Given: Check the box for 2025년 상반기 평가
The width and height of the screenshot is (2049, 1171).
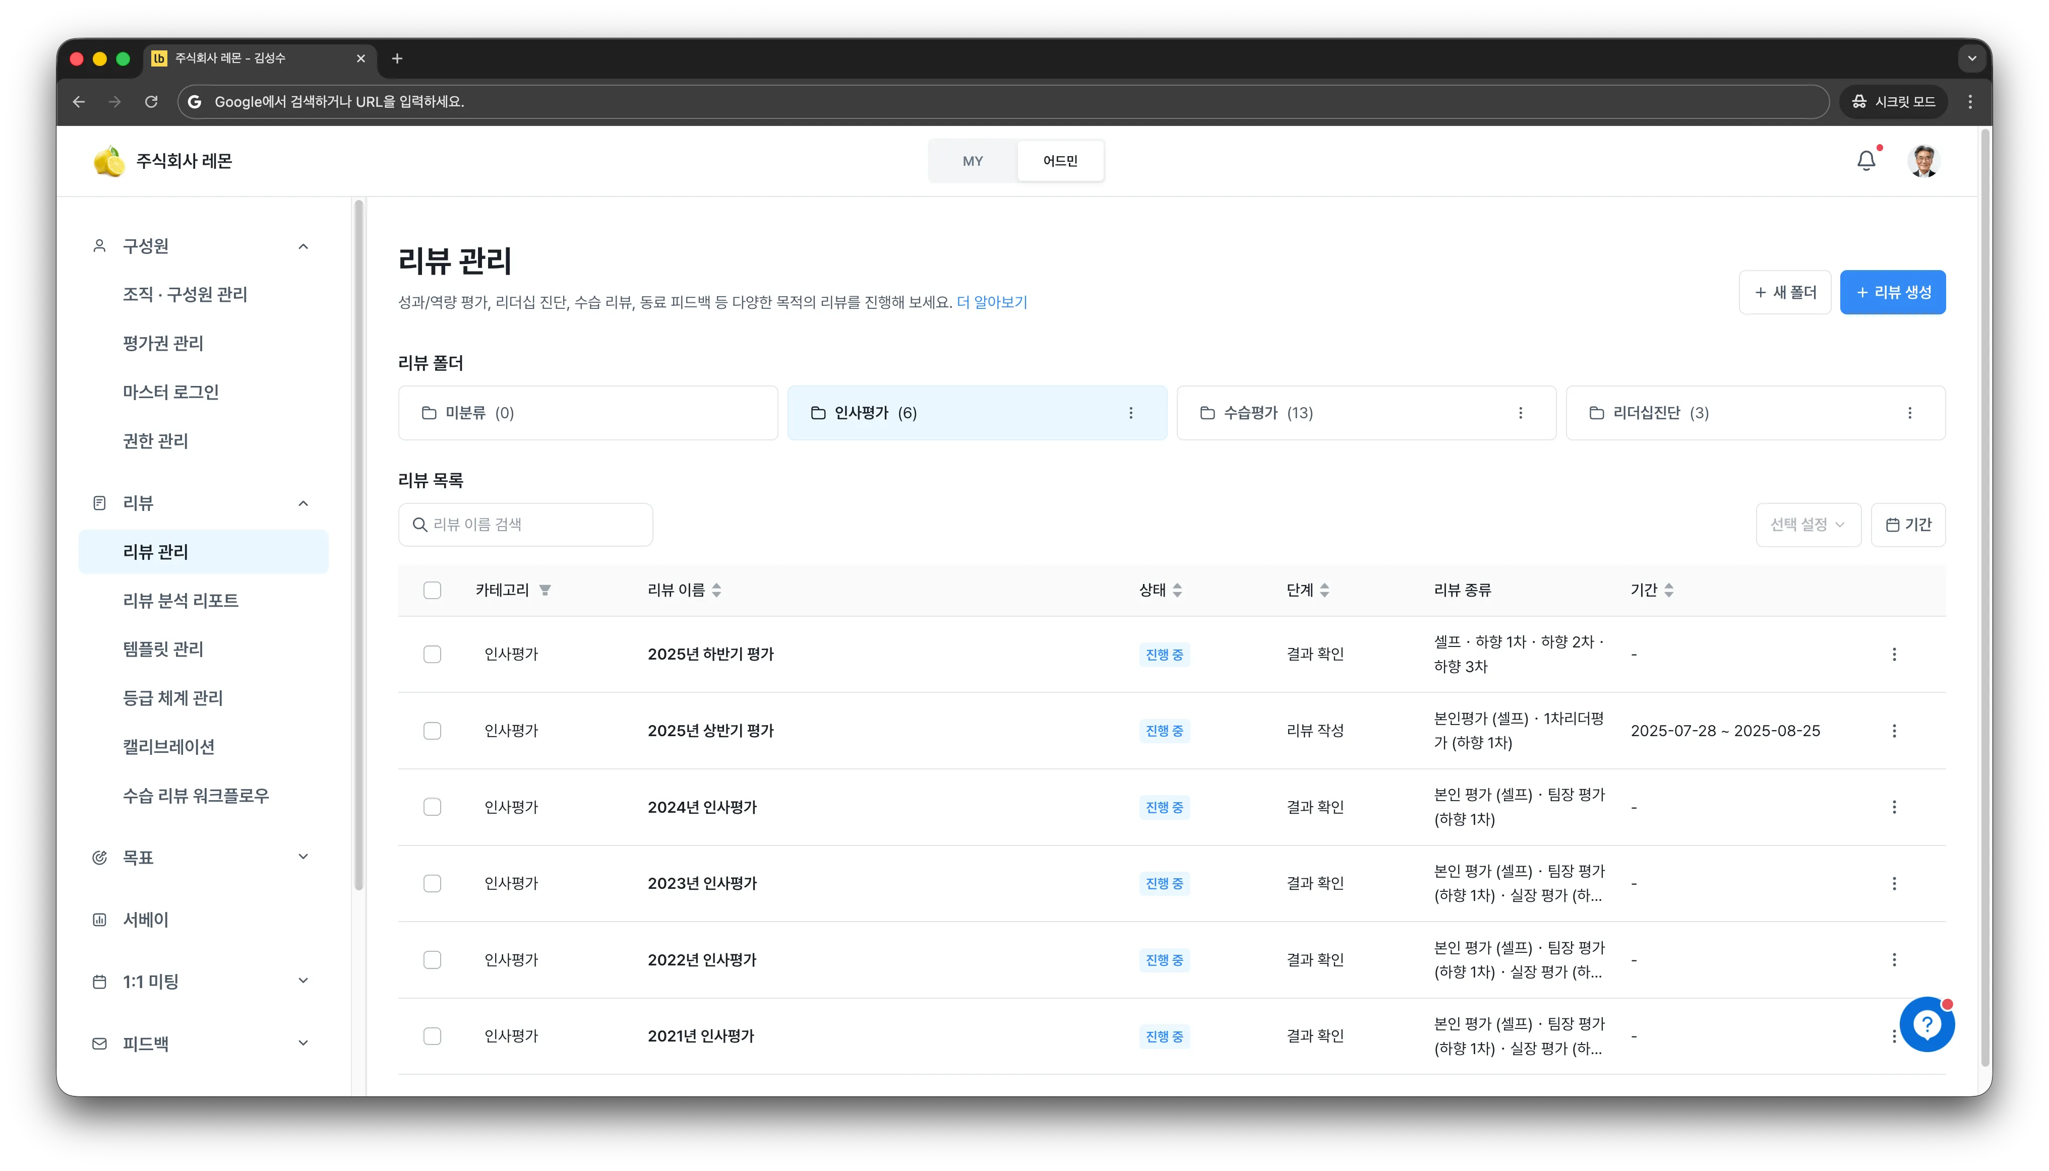Looking at the screenshot, I should coord(432,730).
